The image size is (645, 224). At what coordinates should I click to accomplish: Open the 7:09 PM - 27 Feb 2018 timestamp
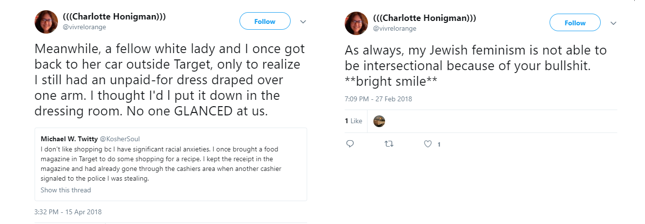[378, 99]
